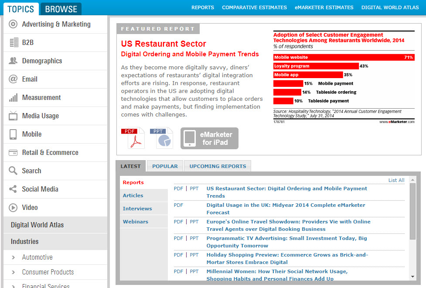This screenshot has width=426, height=288.
Task: Switch to the UPCOMING REPORTS tab
Action: coord(218,166)
